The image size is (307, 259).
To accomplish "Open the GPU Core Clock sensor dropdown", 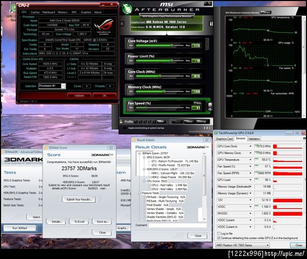I will tap(250, 146).
